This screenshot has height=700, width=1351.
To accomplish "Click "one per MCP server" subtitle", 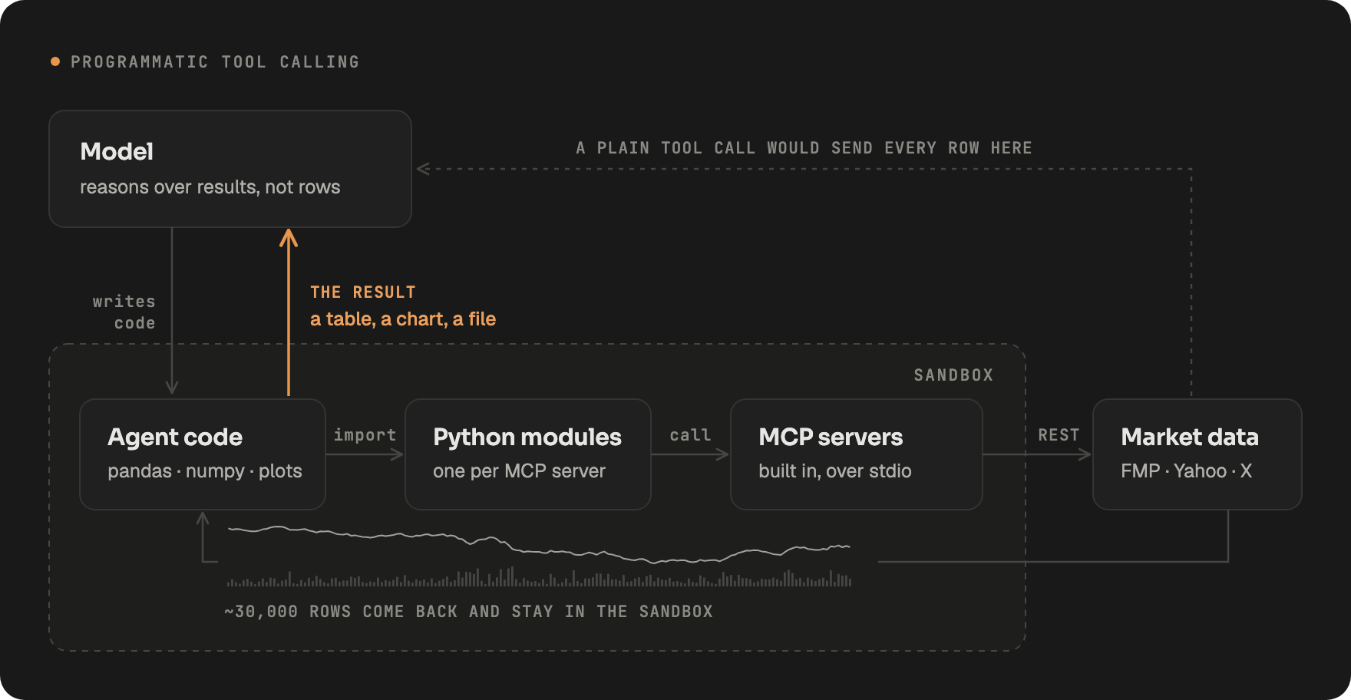I will pyautogui.click(x=519, y=471).
